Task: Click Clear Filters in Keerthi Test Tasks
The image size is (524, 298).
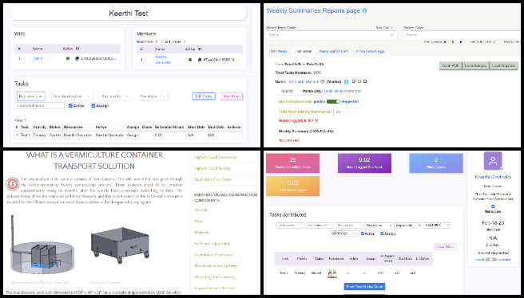Action: [x=231, y=96]
